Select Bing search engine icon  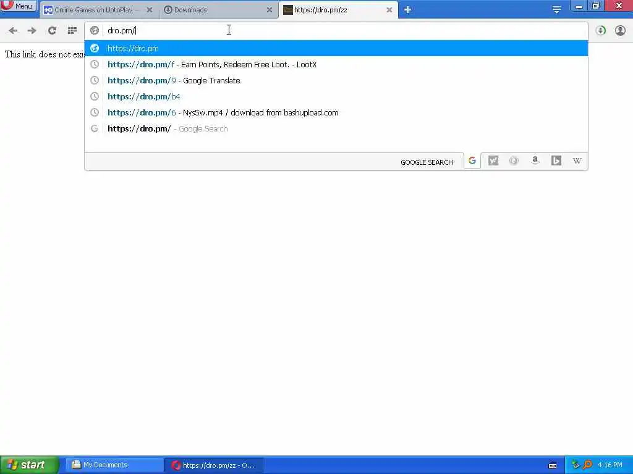(556, 161)
